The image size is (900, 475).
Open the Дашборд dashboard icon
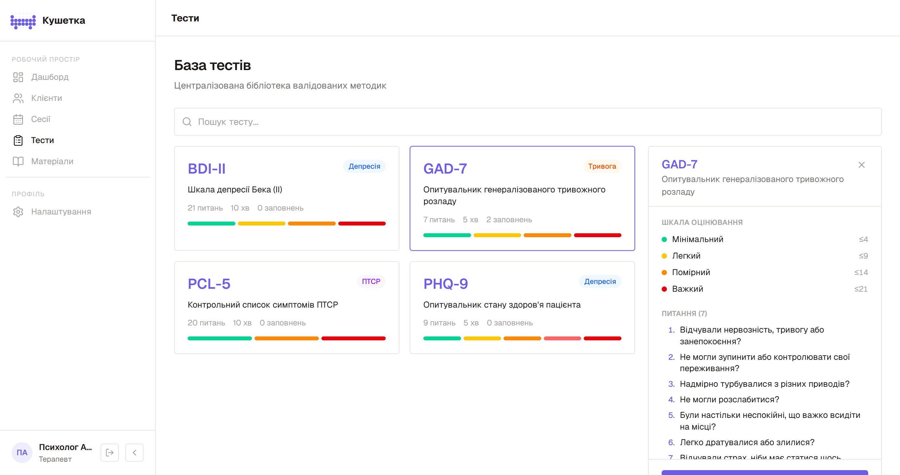18,77
